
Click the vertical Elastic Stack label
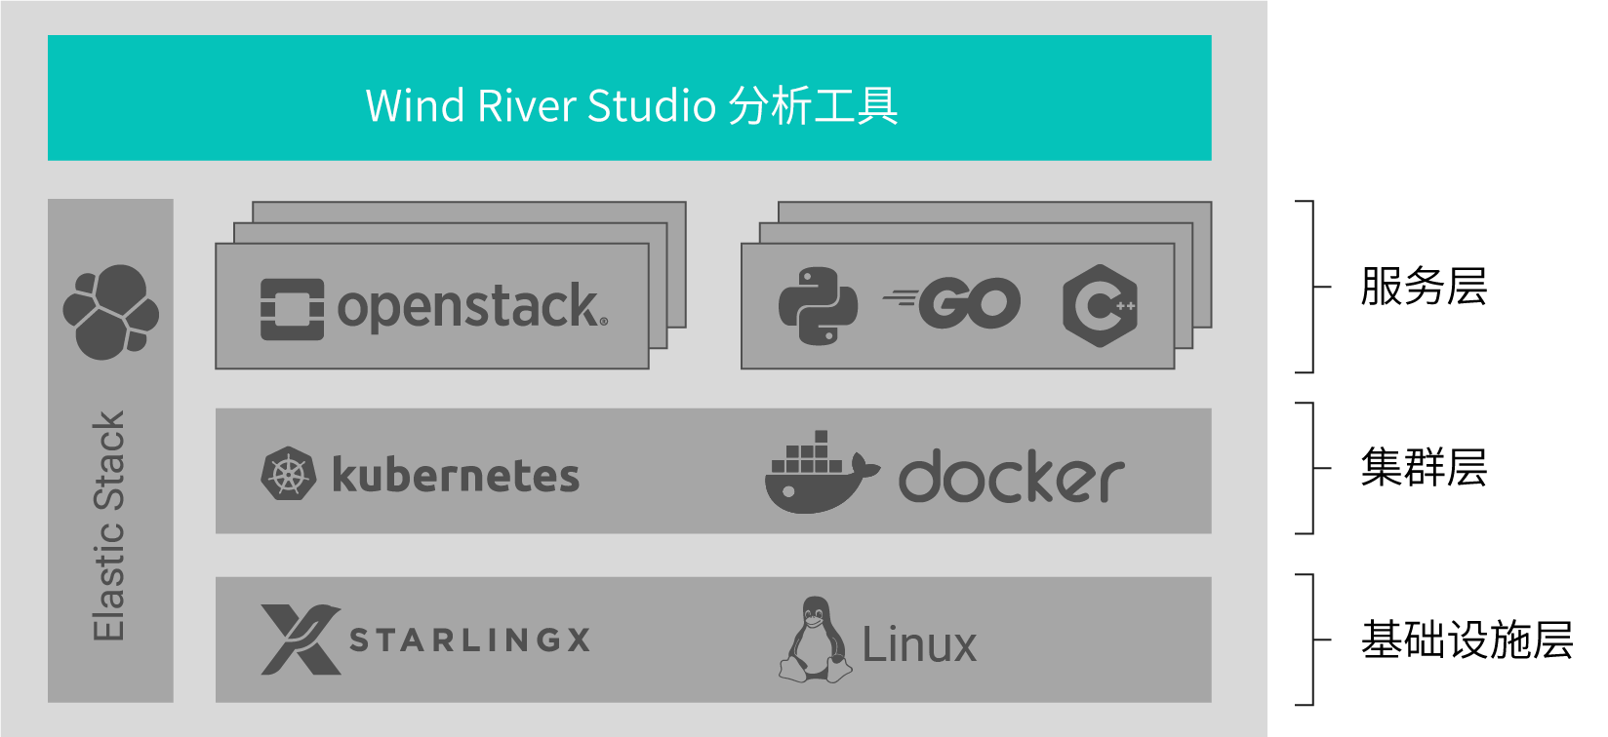(108, 525)
